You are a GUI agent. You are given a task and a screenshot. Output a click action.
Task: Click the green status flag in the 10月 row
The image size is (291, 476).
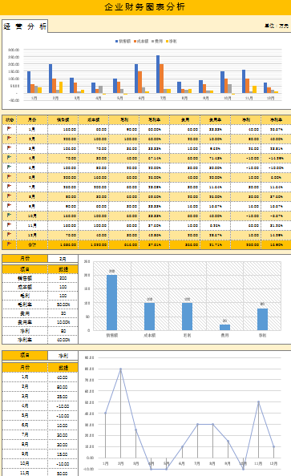pos(10,216)
